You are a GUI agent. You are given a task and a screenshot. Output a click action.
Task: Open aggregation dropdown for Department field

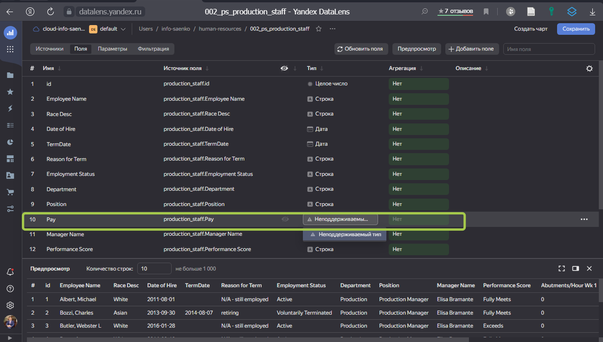(x=419, y=189)
